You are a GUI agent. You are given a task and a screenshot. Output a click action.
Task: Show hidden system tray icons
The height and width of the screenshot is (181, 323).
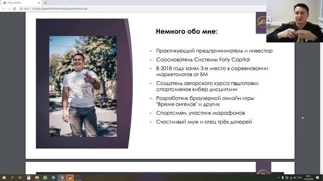(279, 177)
